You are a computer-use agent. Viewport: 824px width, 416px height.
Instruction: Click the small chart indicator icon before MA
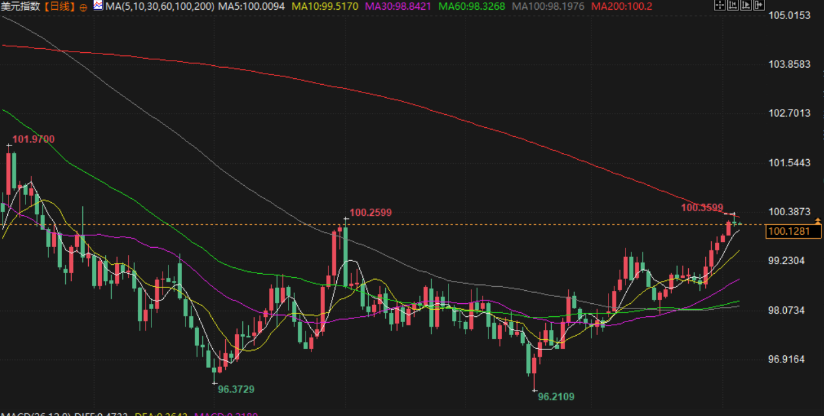click(x=98, y=5)
